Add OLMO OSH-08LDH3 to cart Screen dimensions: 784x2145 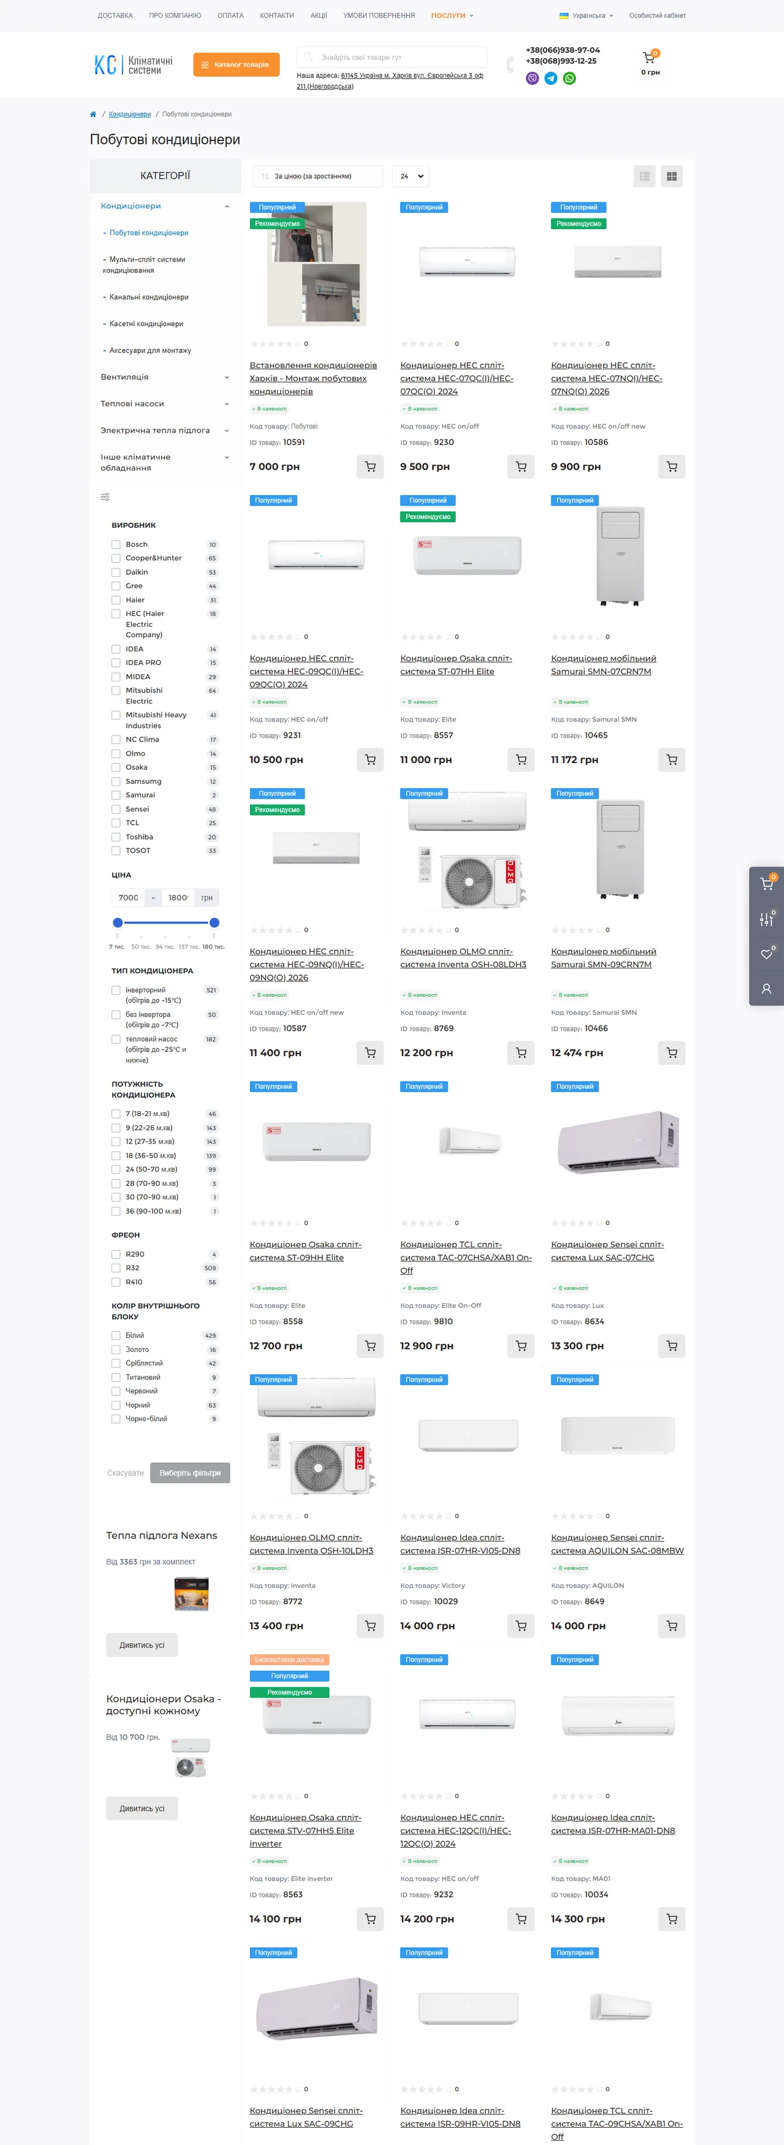521,1054
